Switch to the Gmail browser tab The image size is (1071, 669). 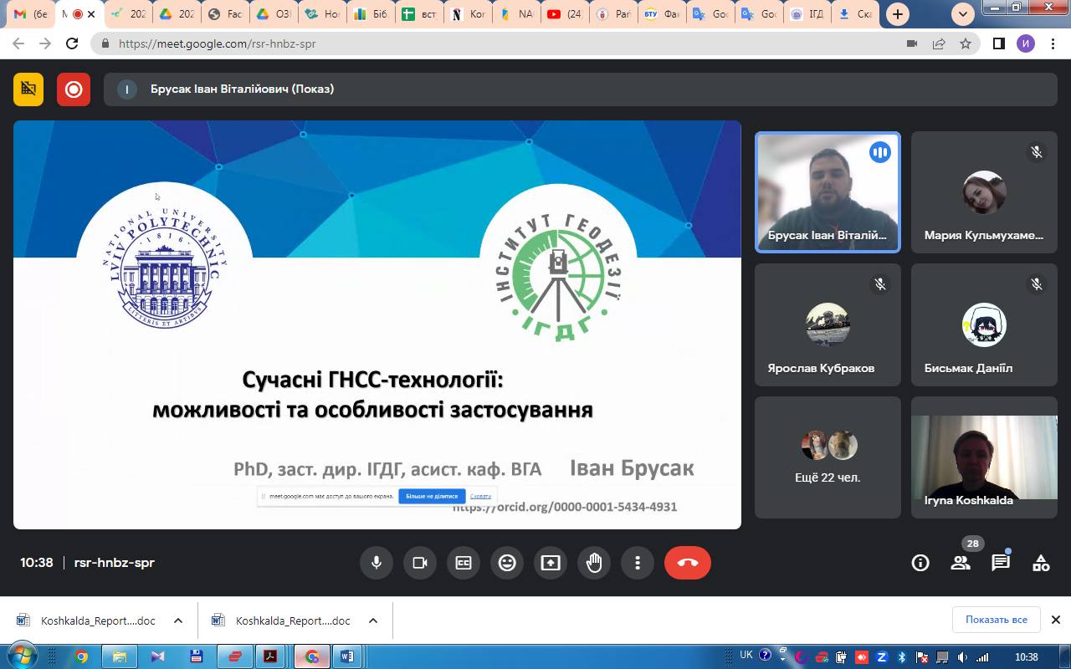(29, 14)
